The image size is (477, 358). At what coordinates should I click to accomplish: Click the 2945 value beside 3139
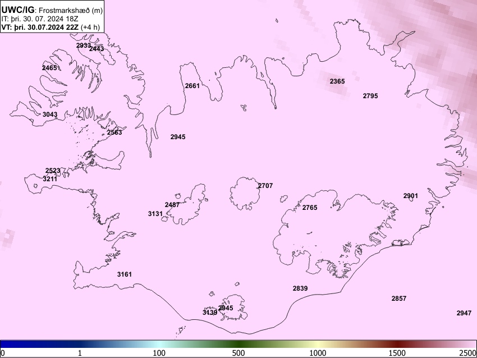click(x=226, y=308)
